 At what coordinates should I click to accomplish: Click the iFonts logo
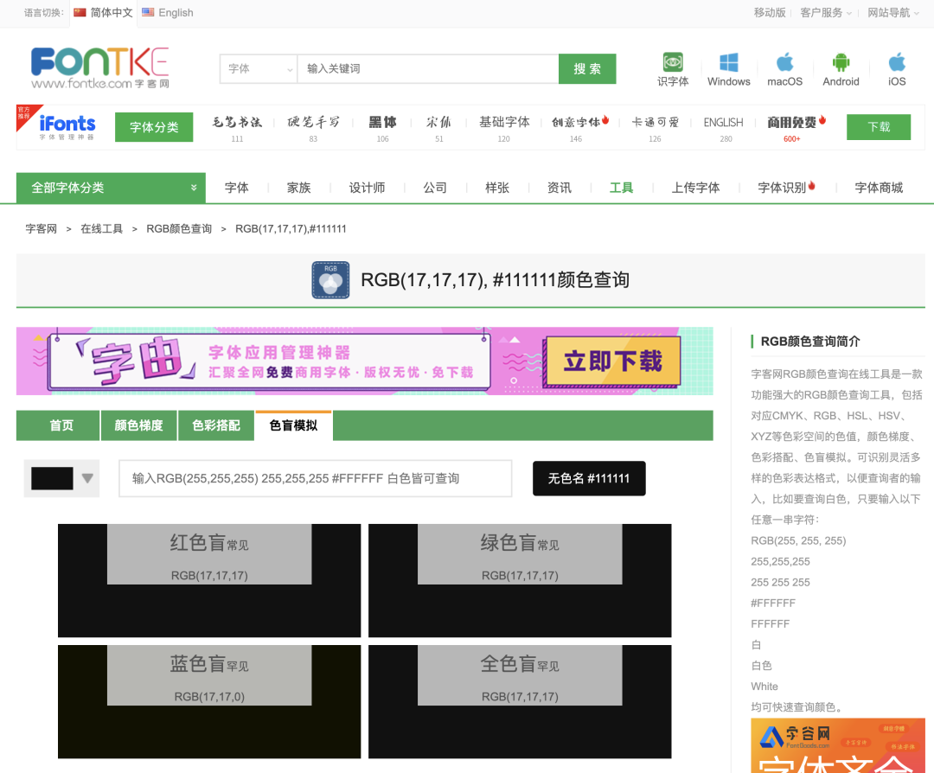[x=67, y=127]
